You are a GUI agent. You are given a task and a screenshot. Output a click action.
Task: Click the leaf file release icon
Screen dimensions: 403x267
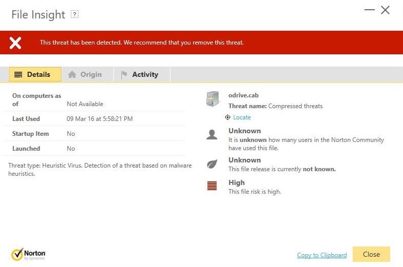[212, 164]
